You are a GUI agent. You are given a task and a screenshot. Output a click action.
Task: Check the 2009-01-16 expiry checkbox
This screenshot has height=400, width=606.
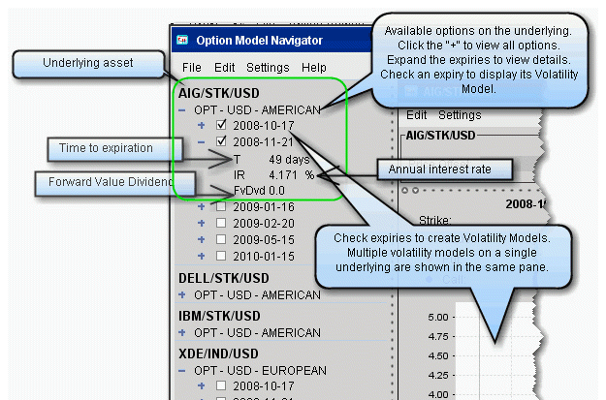pyautogui.click(x=222, y=207)
